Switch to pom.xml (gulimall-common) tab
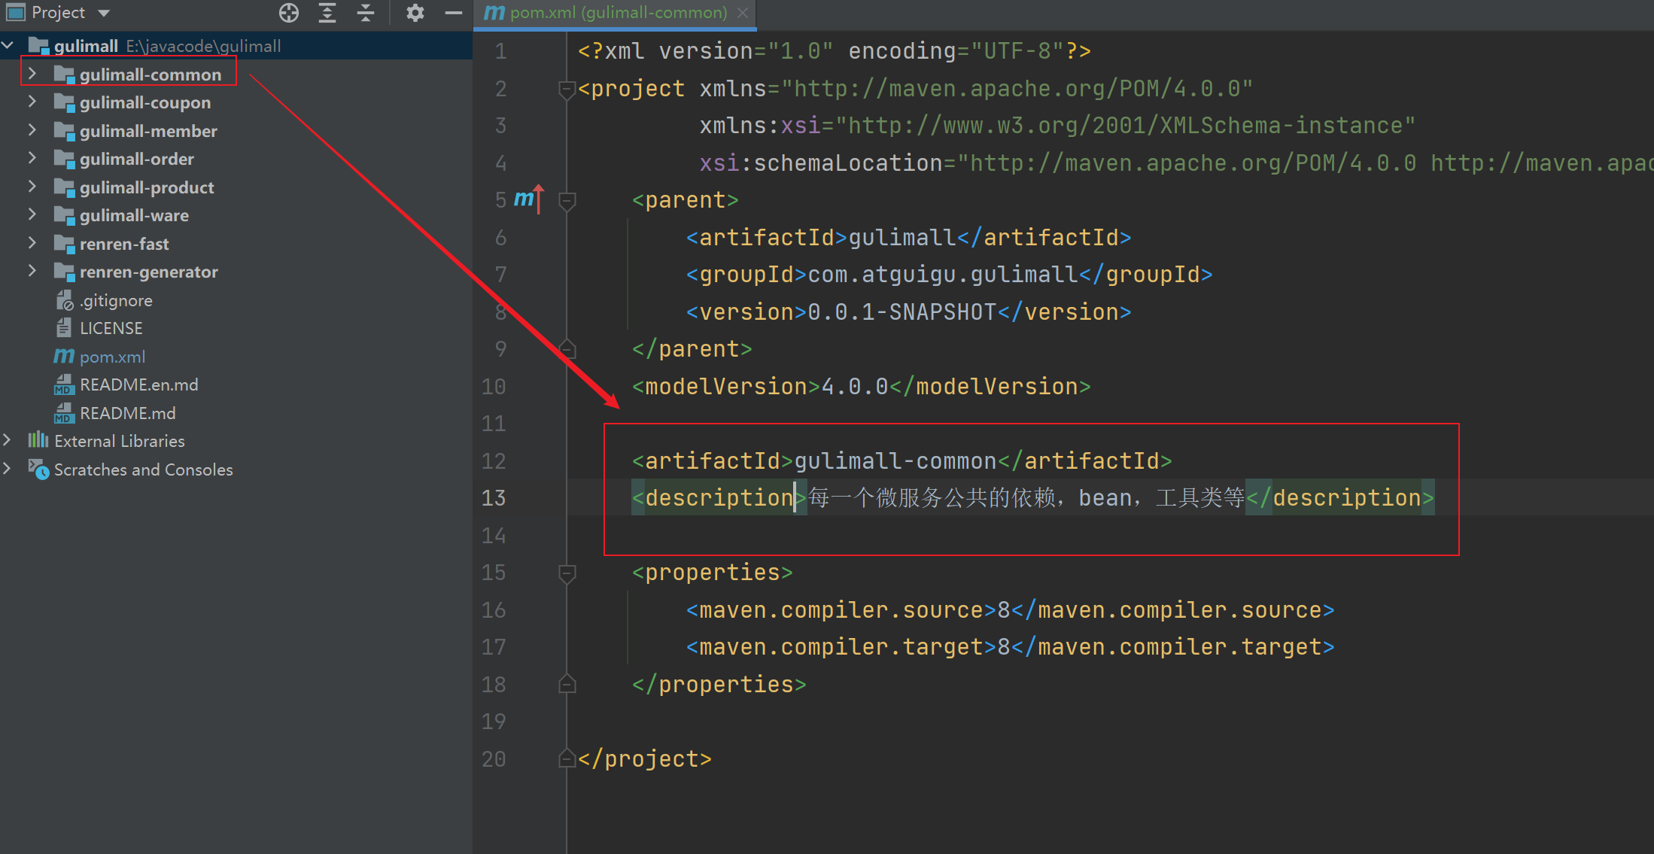 [x=617, y=13]
